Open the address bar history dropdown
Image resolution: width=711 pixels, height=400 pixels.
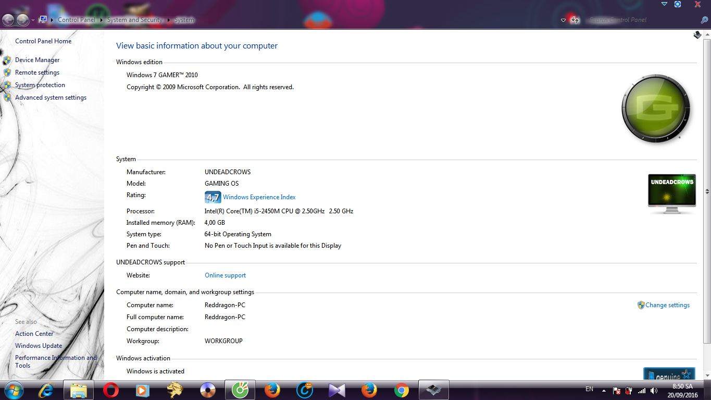pyautogui.click(x=563, y=20)
